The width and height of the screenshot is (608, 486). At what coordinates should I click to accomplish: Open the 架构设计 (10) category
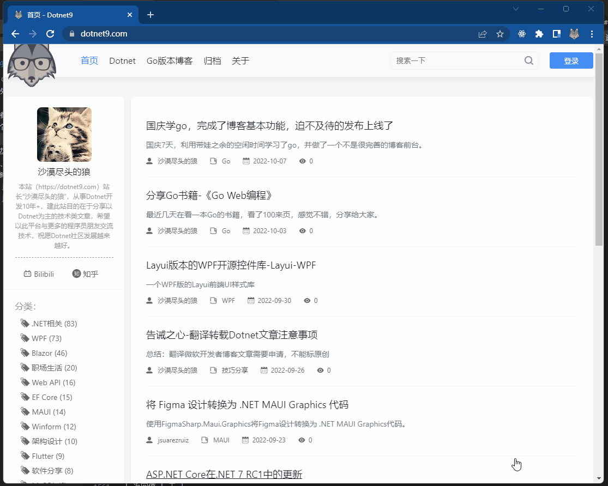pyautogui.click(x=49, y=441)
